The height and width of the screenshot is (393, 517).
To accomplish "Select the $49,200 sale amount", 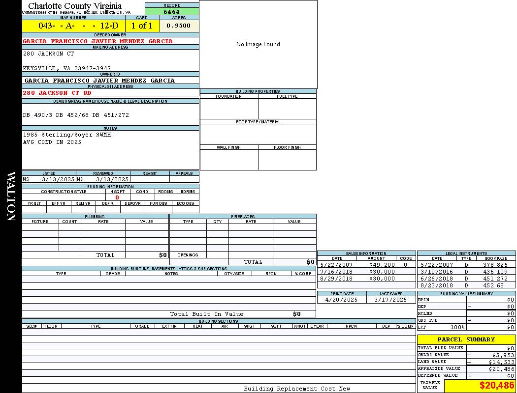I will point(382,265).
